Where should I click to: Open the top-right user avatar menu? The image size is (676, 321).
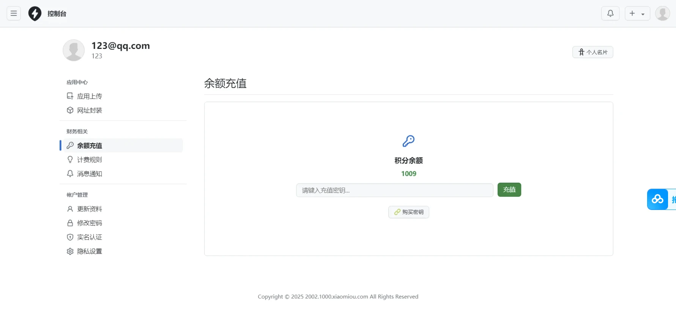pos(662,14)
